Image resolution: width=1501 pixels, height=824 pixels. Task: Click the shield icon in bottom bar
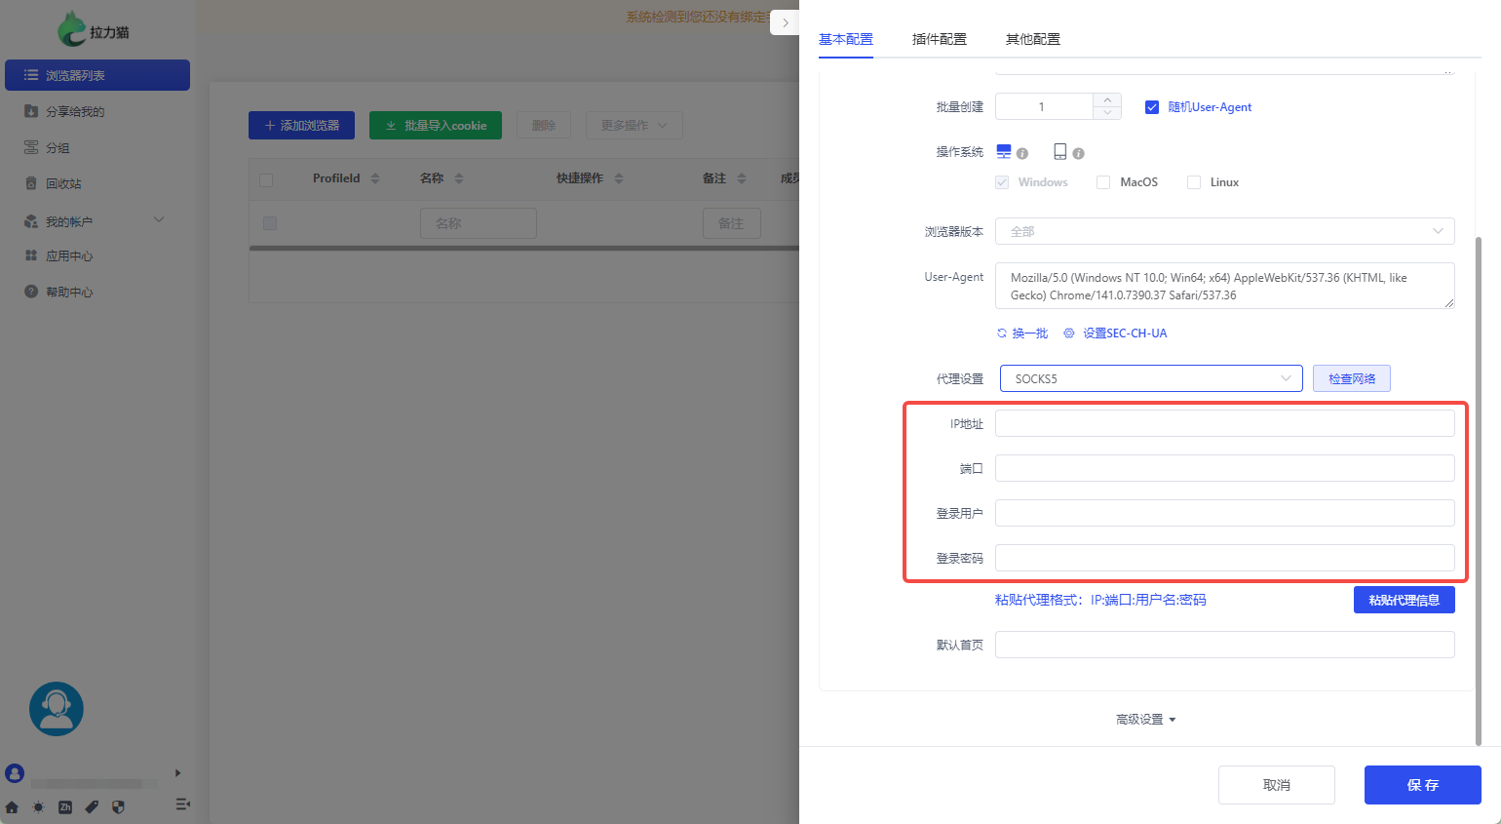click(118, 807)
